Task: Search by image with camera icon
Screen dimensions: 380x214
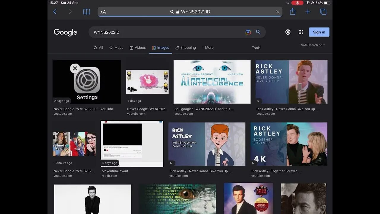Action: coord(248,32)
